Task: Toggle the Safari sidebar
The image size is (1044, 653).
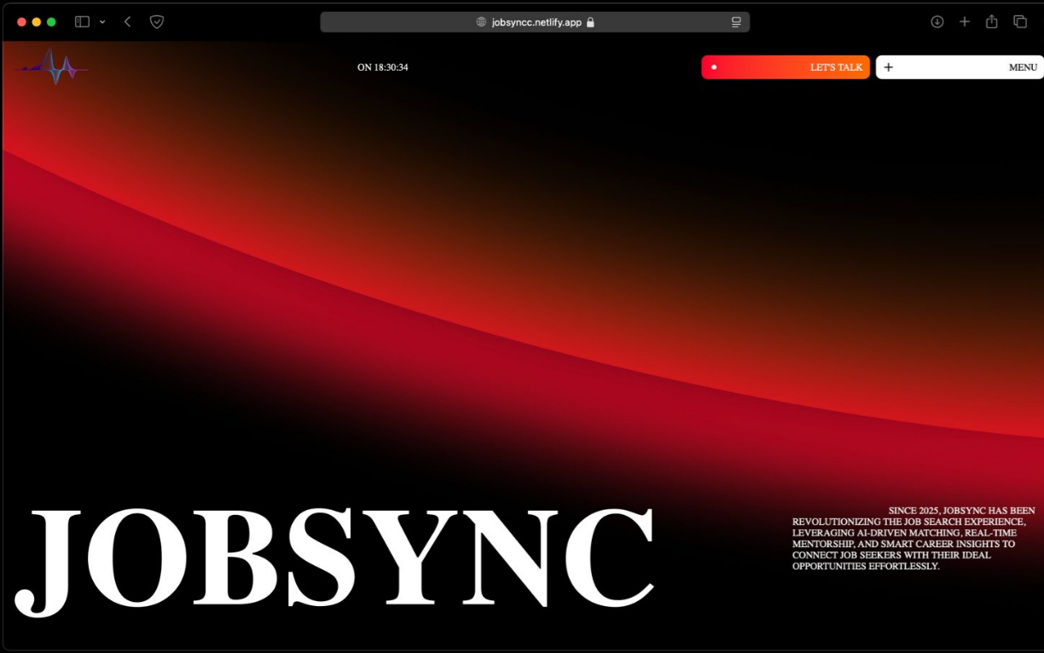Action: [82, 21]
